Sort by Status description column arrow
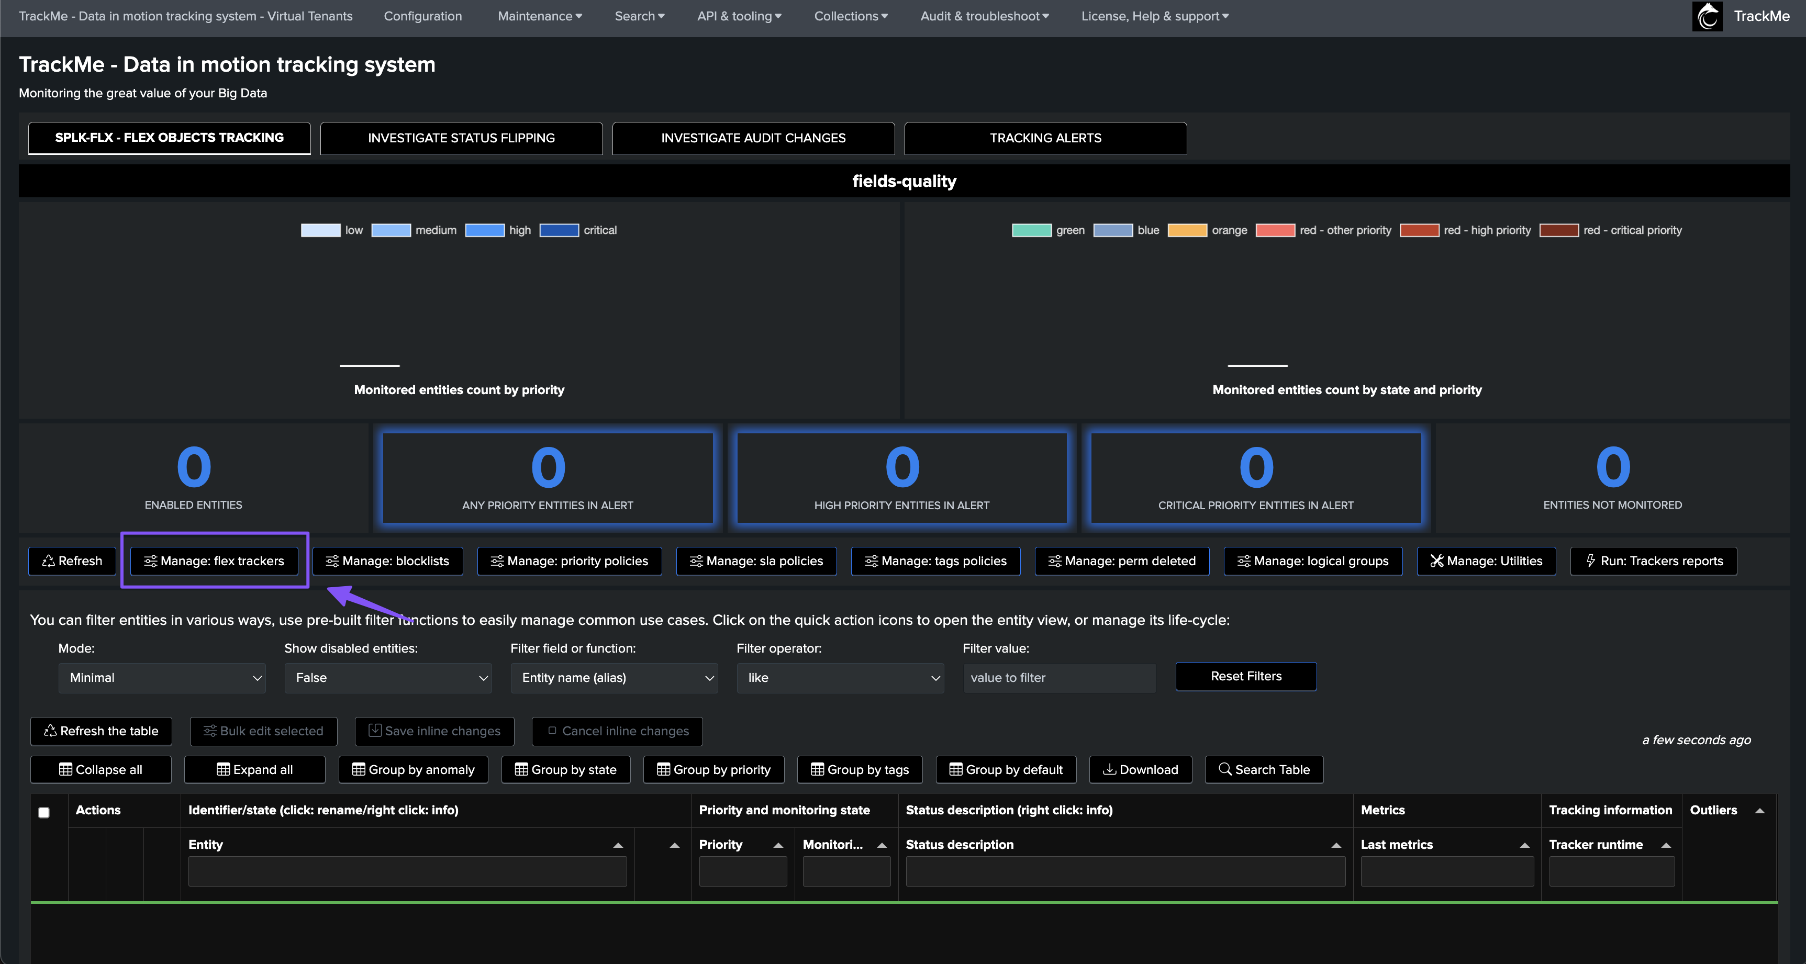Screen dimensions: 1806x964 point(1336,846)
